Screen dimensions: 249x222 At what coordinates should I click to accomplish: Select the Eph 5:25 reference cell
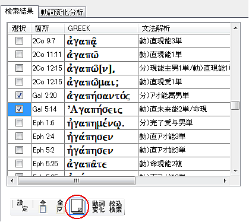[48, 164]
